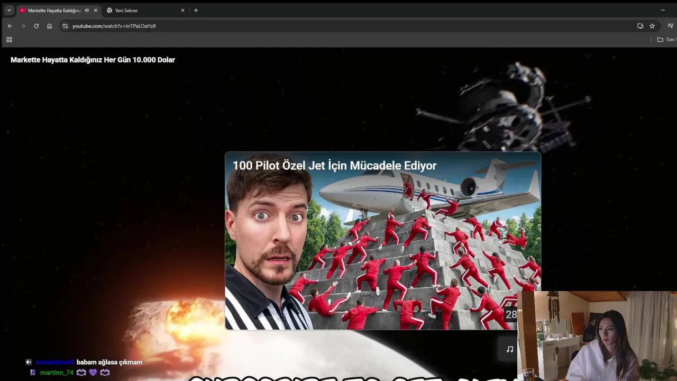Image resolution: width=677 pixels, height=381 pixels.
Task: Open the media controls icon in toolbar
Action: tap(671, 26)
